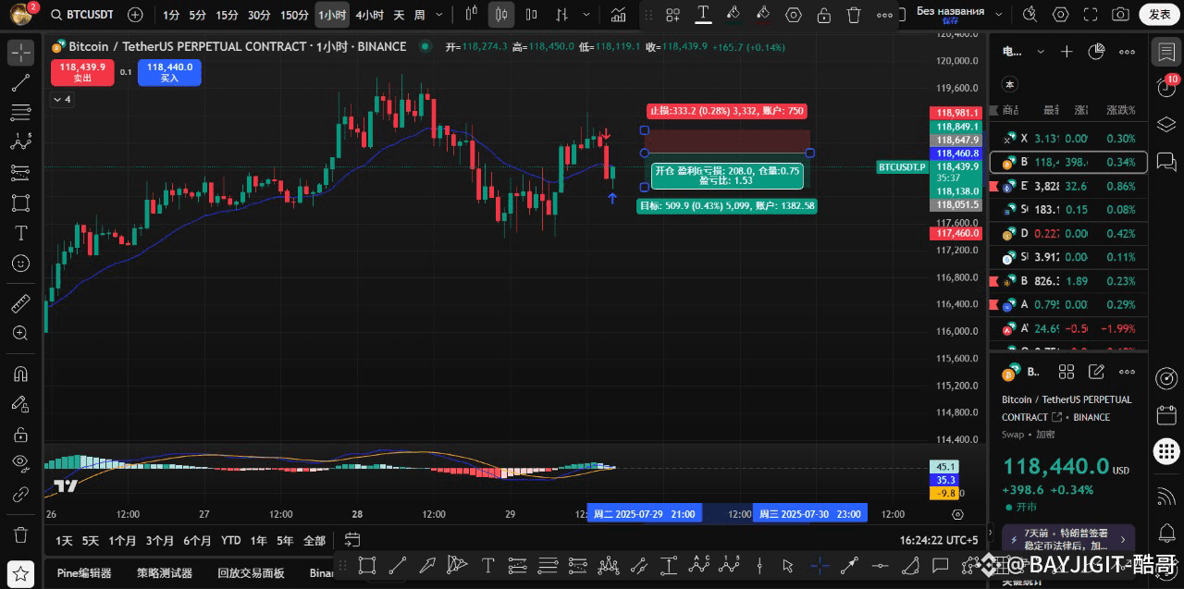Set date range to 1天
This screenshot has width=1184, height=589.
click(64, 541)
